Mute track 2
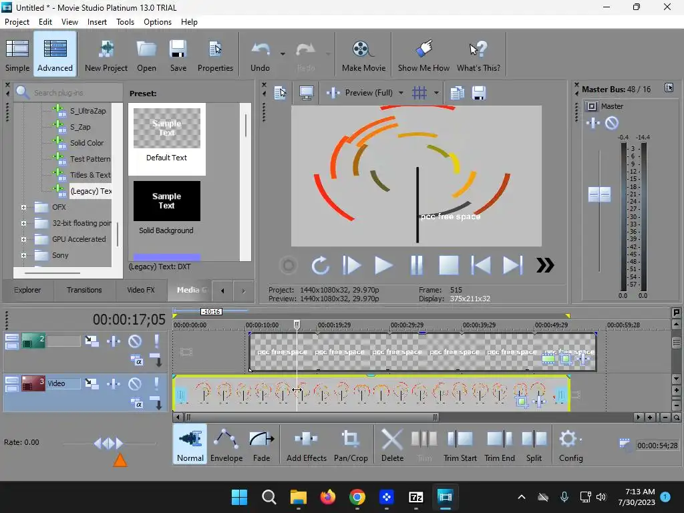Screen dimensions: 684x513 coord(135,341)
